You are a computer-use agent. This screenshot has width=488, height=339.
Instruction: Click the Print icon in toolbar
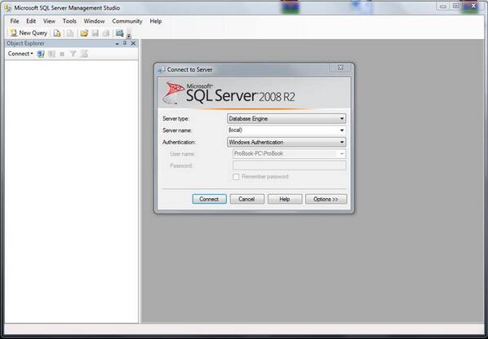pos(106,33)
